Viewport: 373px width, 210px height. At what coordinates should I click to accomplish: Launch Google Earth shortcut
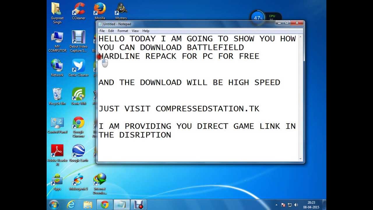click(78, 153)
